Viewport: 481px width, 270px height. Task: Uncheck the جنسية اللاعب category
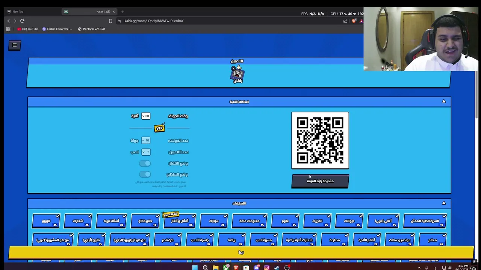pos(200,240)
